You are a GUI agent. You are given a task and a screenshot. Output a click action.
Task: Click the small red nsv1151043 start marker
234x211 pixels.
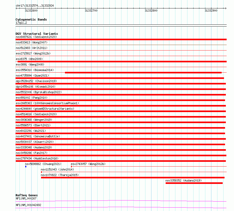[x=41, y=172]
